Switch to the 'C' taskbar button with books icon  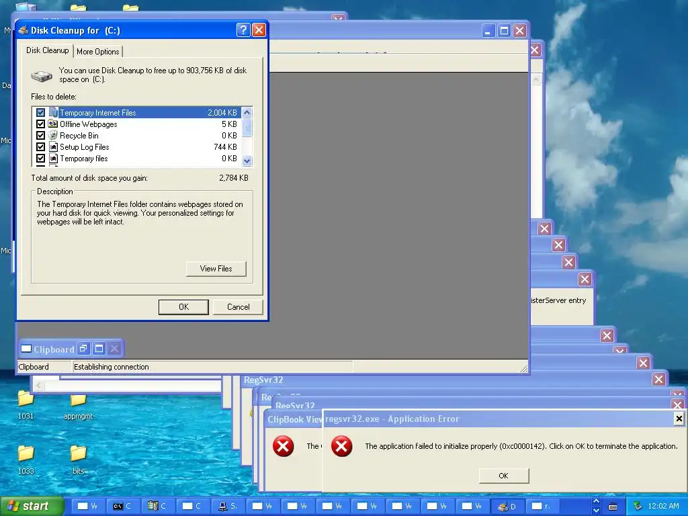(x=159, y=506)
